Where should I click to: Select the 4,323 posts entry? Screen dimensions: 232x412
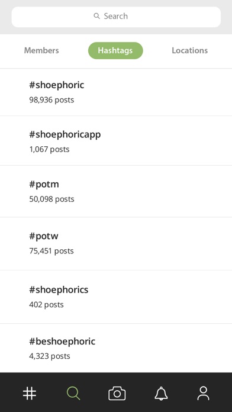(50, 356)
